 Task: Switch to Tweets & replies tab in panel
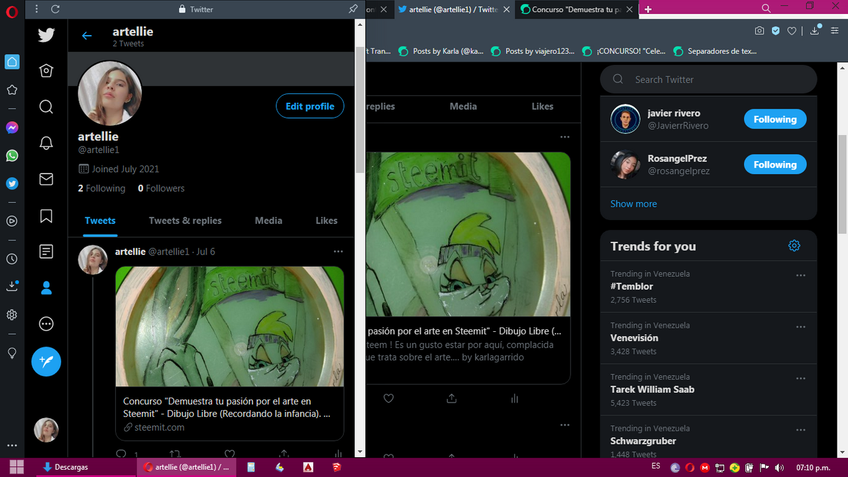pyautogui.click(x=185, y=221)
